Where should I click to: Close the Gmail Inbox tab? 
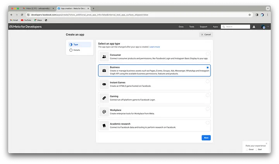pyautogui.click(x=53, y=9)
